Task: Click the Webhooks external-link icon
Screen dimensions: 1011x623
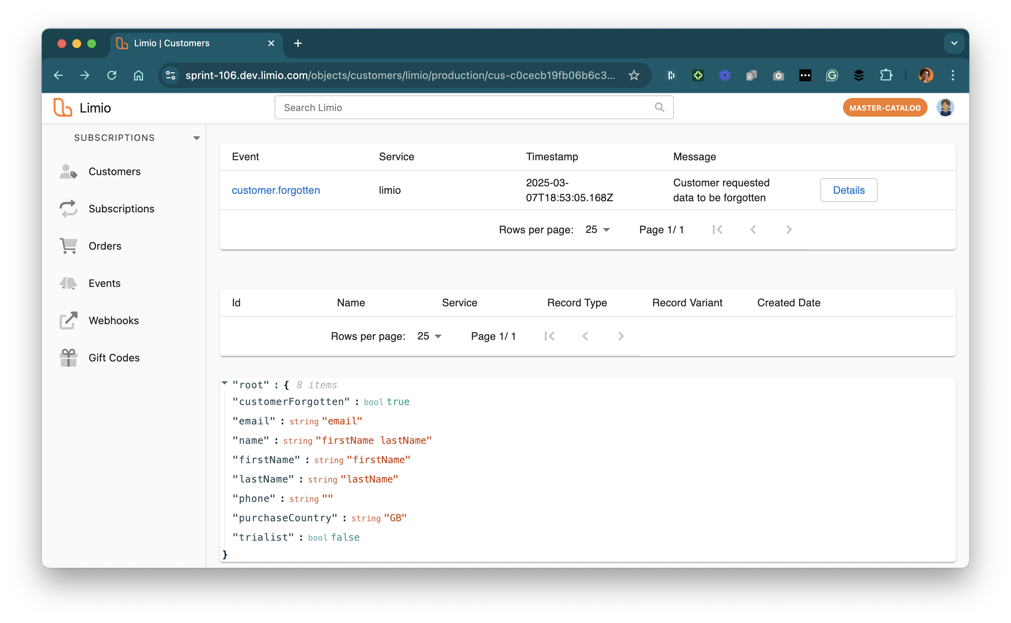Action: click(69, 320)
